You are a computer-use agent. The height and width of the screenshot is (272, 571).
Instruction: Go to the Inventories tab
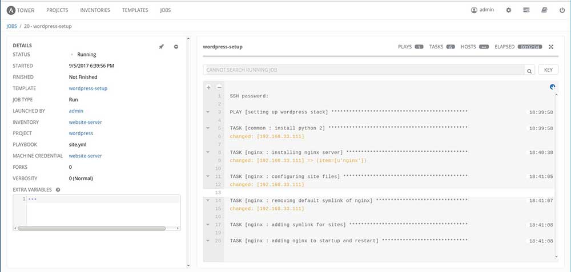tap(95, 10)
